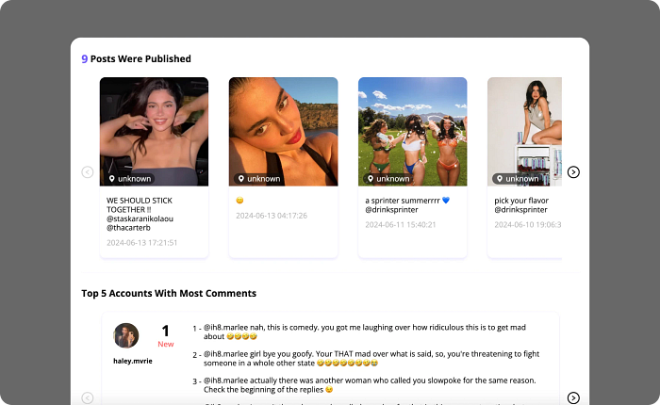Click the timestamp 2024-06-13 04:17:26
660x405 pixels.
click(x=272, y=216)
